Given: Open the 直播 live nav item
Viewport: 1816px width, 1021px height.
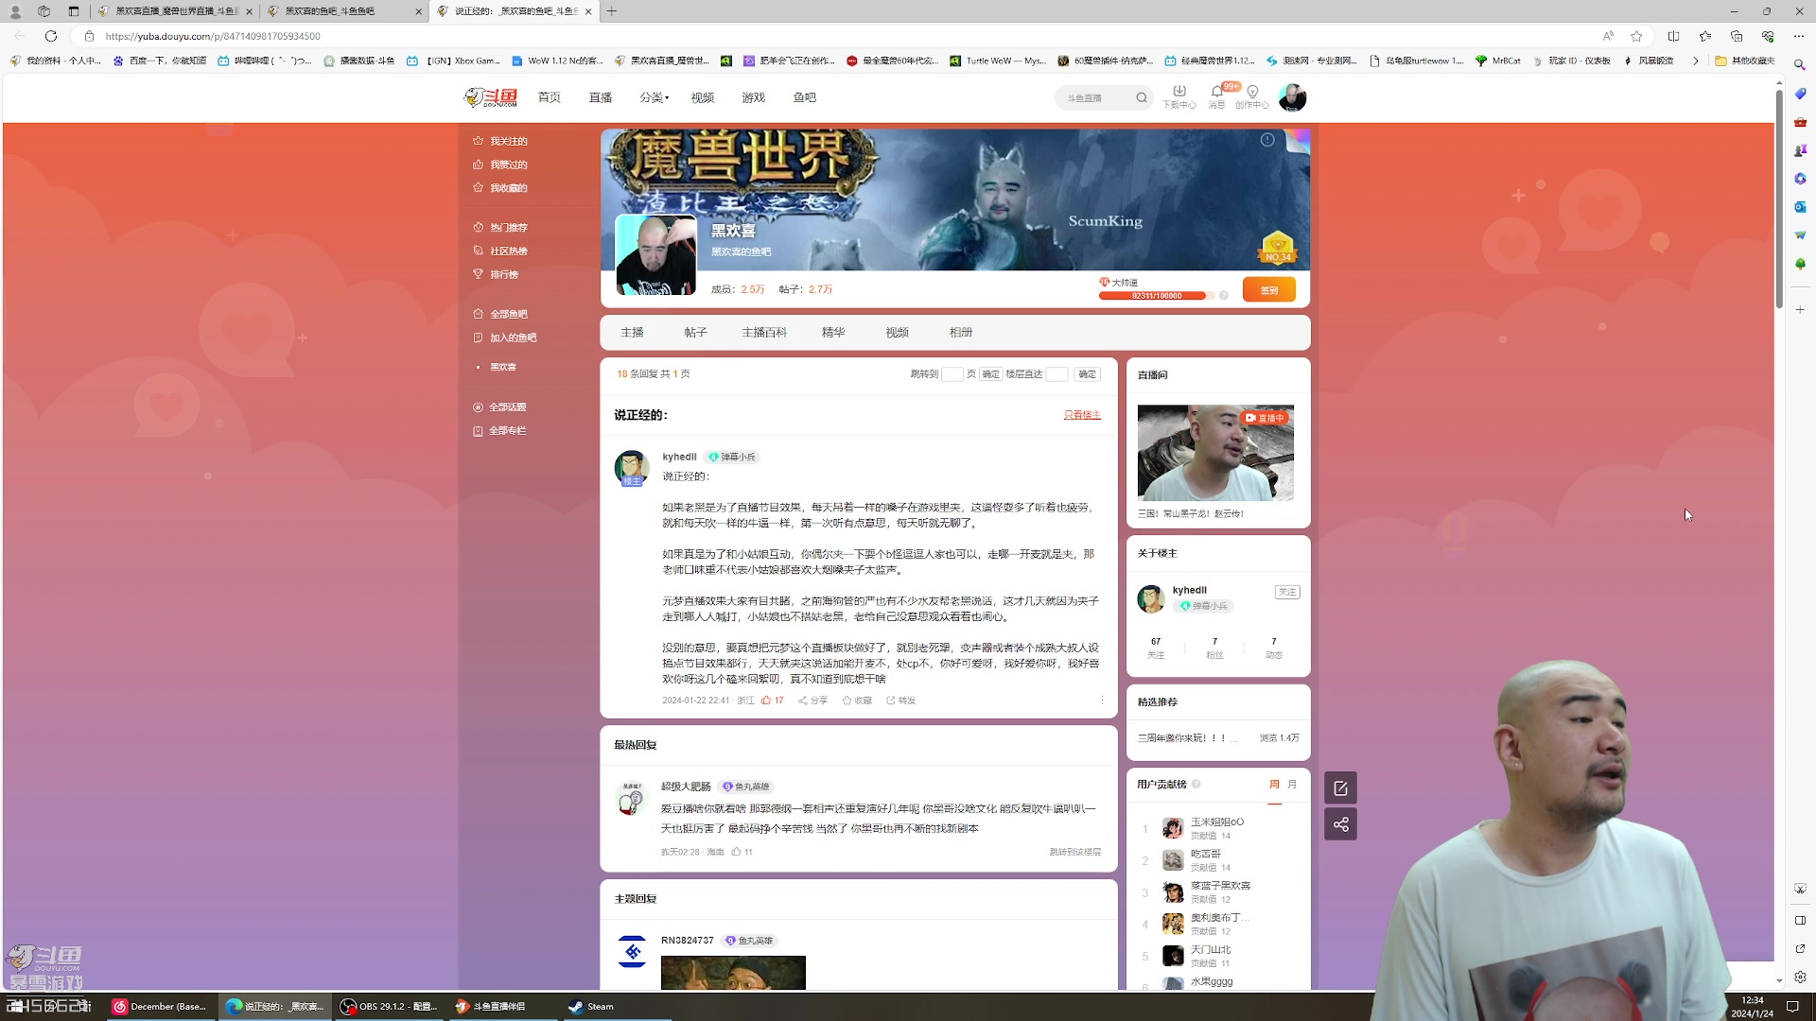Looking at the screenshot, I should (x=601, y=97).
